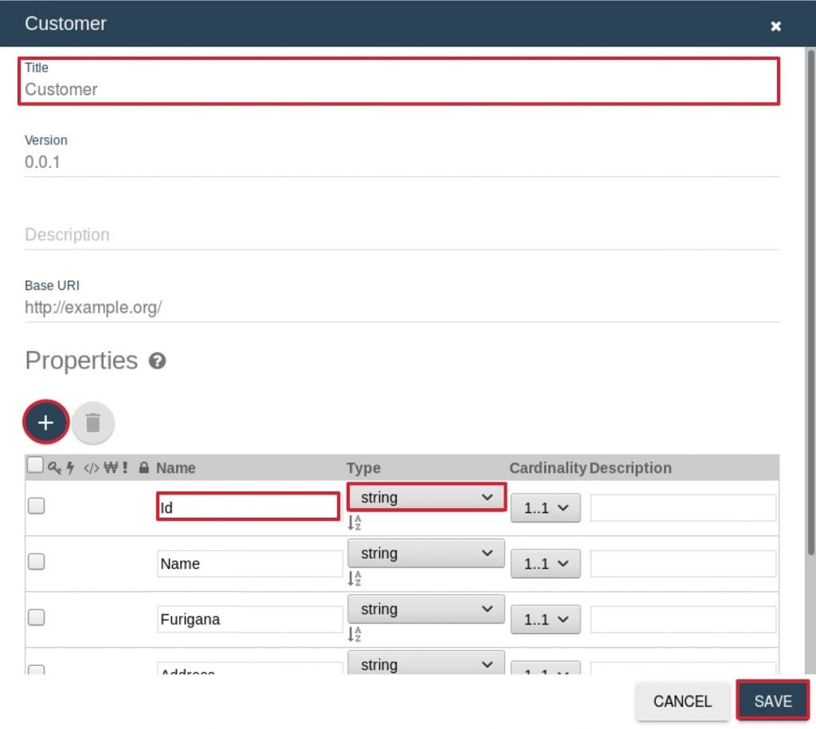
Task: Open the Type dropdown for Furigana
Action: (426, 609)
